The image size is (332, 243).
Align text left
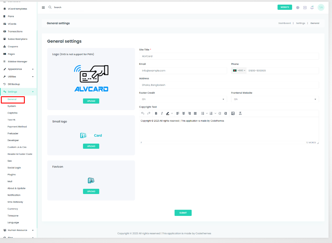click(178, 113)
